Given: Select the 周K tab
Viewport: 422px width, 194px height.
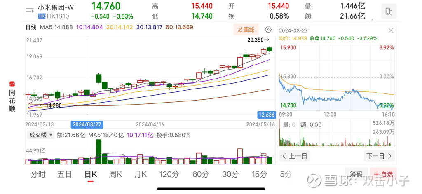Looking at the screenshot, I should (x=115, y=174).
